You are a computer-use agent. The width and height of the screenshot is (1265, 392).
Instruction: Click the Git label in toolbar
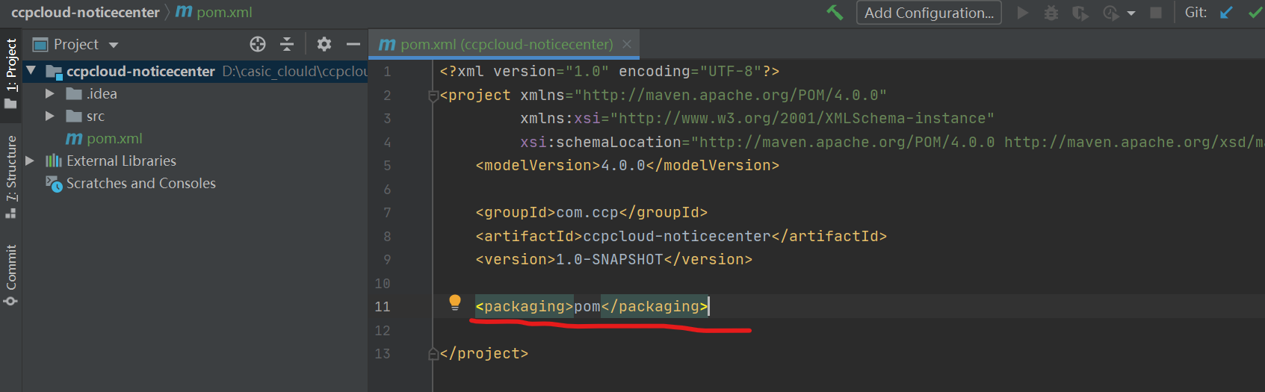pos(1196,12)
